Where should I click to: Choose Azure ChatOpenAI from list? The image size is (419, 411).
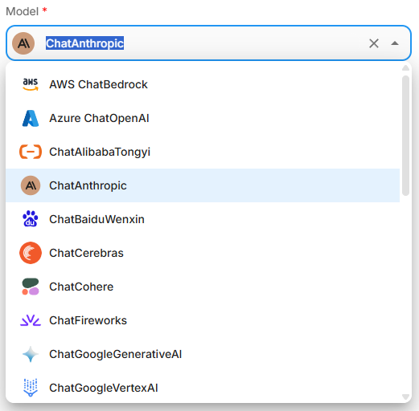(x=203, y=118)
